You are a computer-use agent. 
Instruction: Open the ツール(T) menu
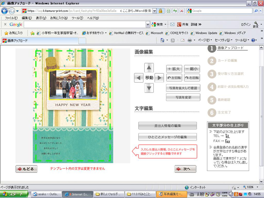[x=77, y=18]
